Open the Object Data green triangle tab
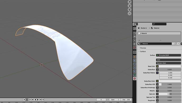This screenshot has width=182, height=103. (135, 75)
